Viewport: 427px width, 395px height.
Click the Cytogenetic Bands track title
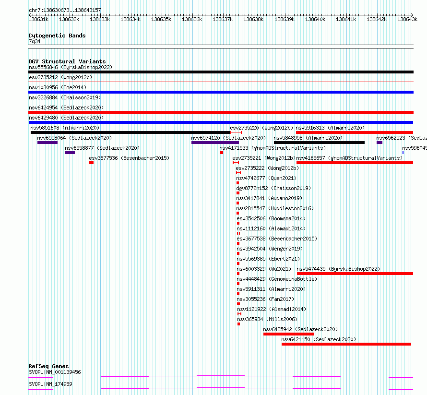(57, 36)
